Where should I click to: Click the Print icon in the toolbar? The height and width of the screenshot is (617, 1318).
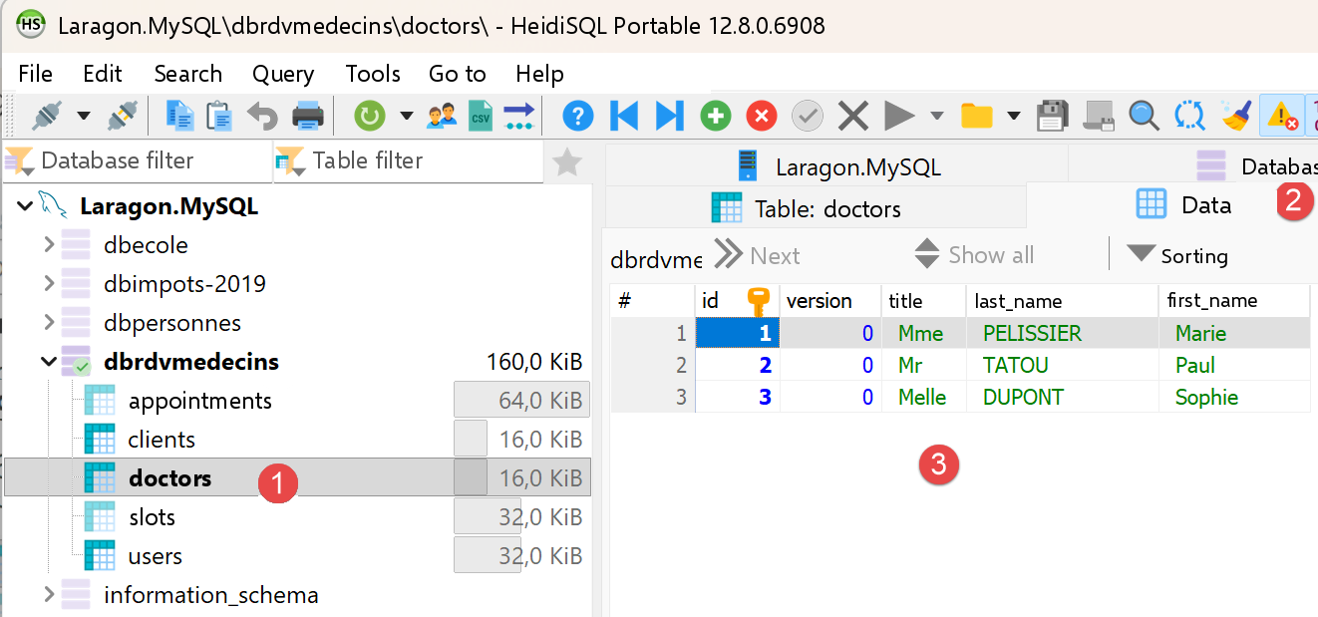click(x=307, y=116)
